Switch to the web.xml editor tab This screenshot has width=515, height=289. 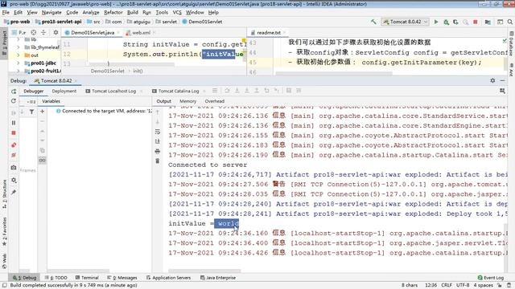pyautogui.click(x=141, y=33)
